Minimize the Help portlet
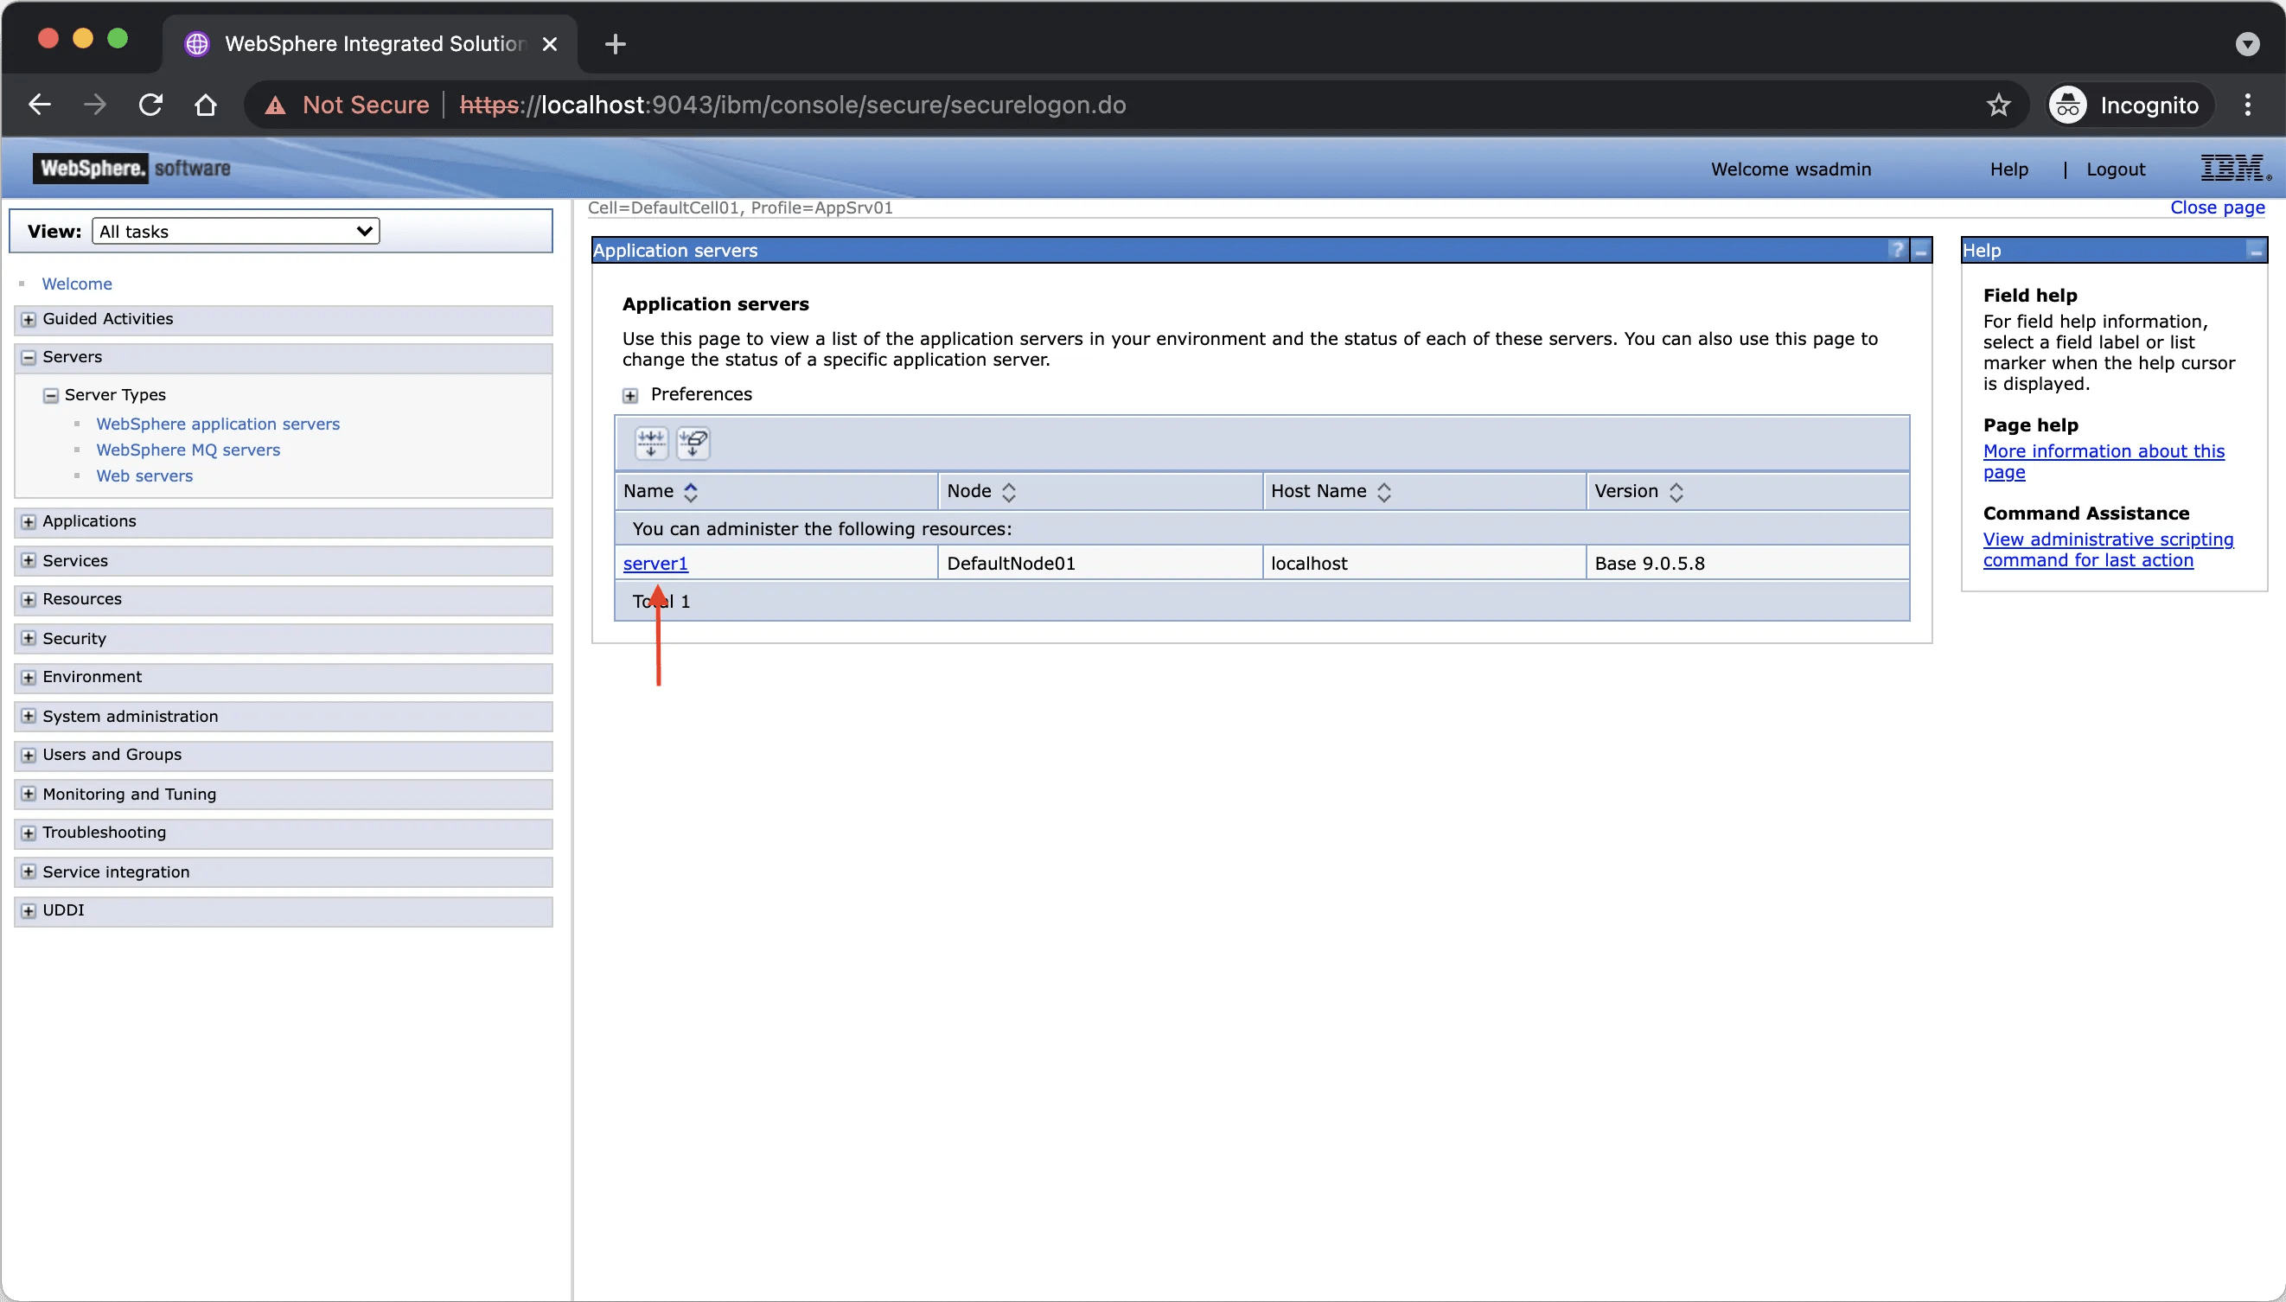The width and height of the screenshot is (2286, 1302). [x=2256, y=251]
